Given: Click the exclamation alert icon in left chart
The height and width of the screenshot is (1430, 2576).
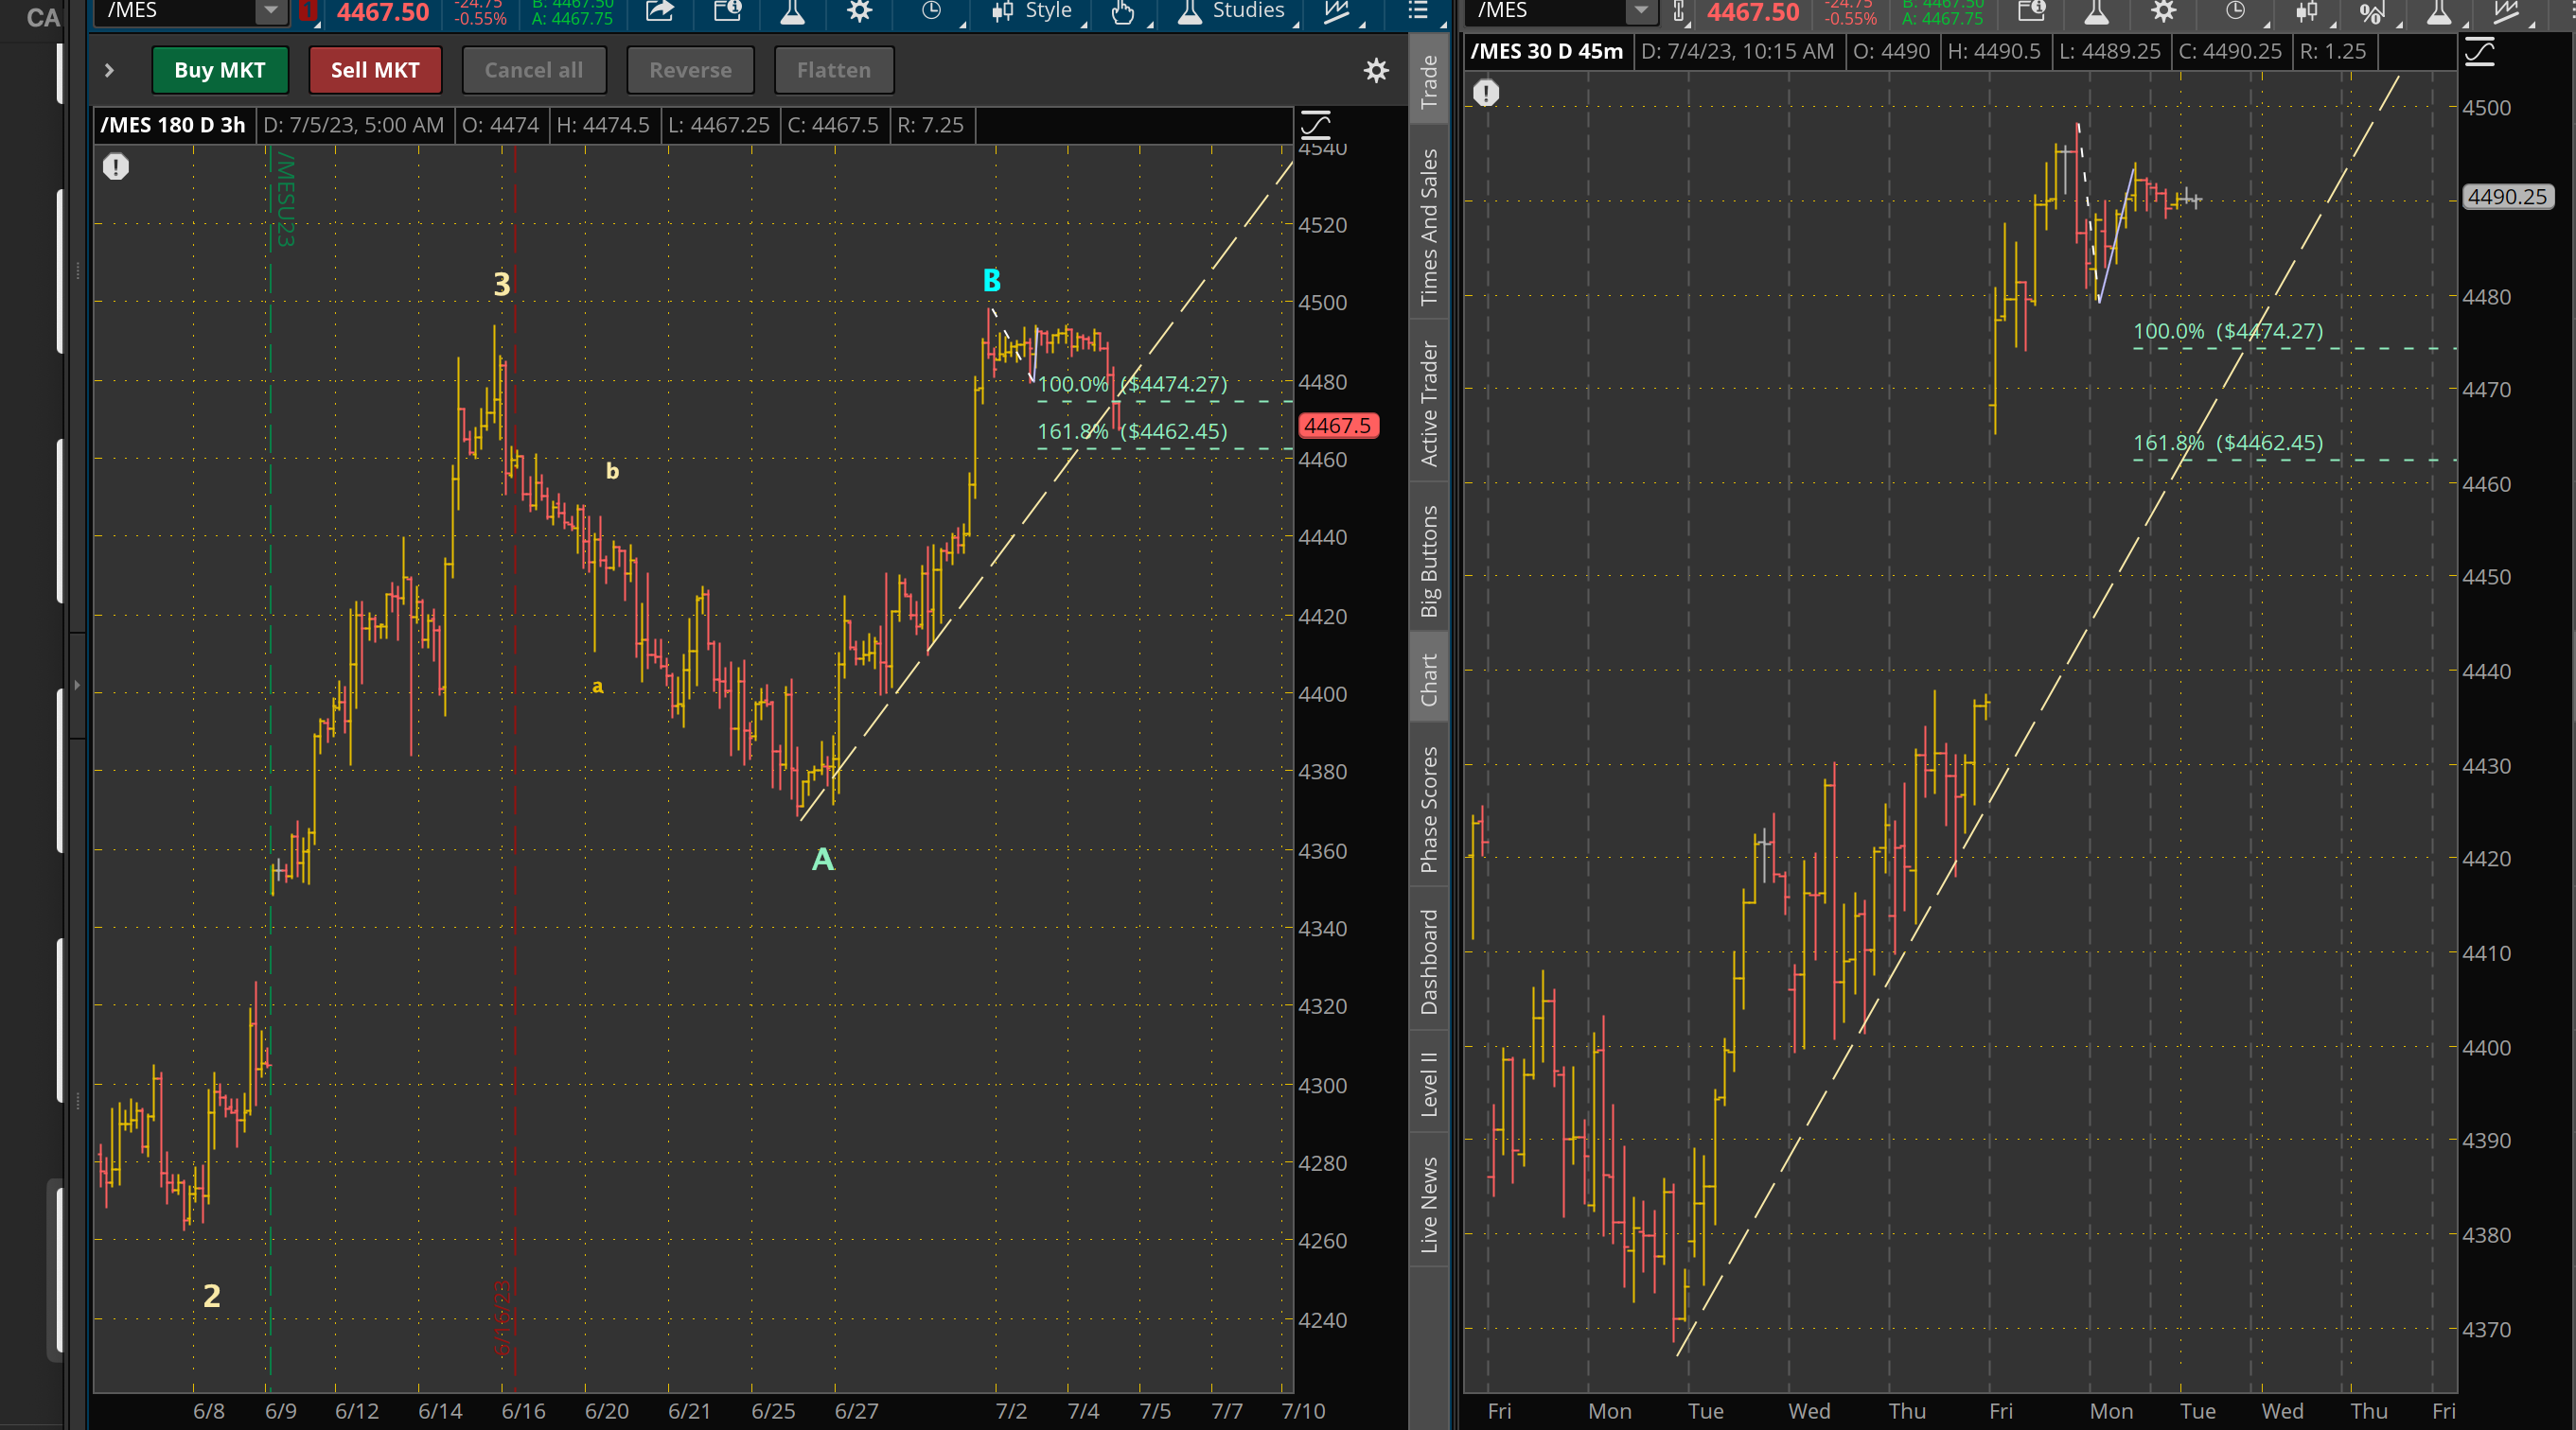Looking at the screenshot, I should (116, 166).
